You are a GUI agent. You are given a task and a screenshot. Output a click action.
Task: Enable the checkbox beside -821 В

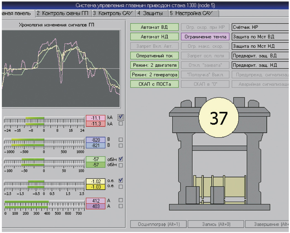121,146
